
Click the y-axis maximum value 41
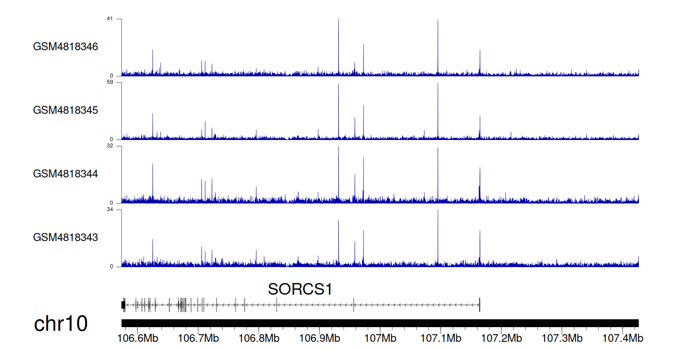[x=109, y=19]
